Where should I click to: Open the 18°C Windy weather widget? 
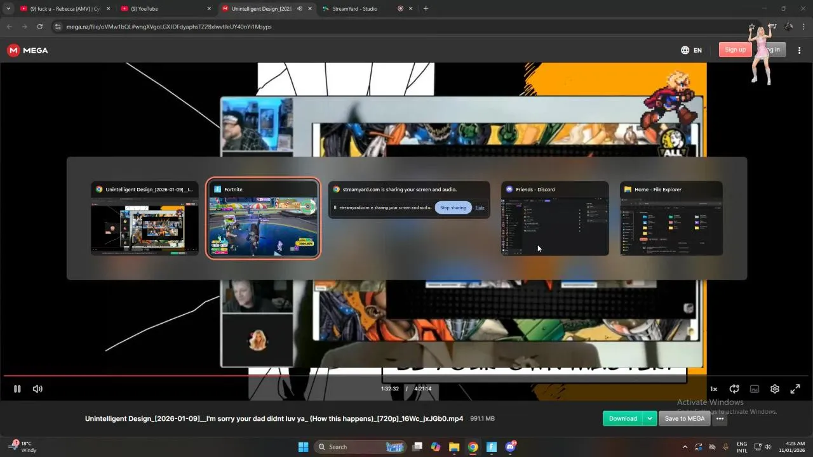point(23,447)
